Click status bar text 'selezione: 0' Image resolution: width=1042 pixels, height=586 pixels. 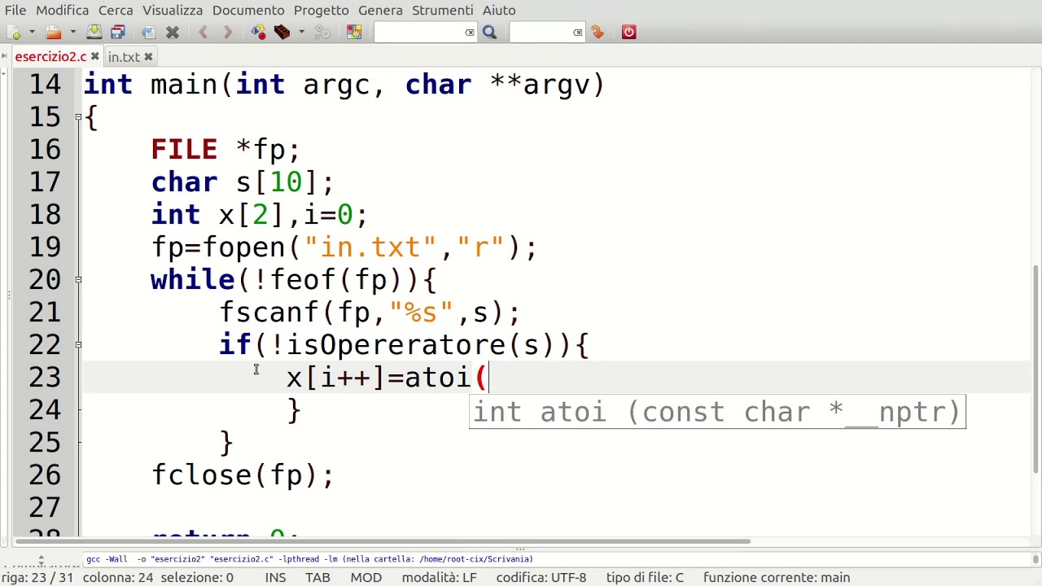[x=197, y=578]
